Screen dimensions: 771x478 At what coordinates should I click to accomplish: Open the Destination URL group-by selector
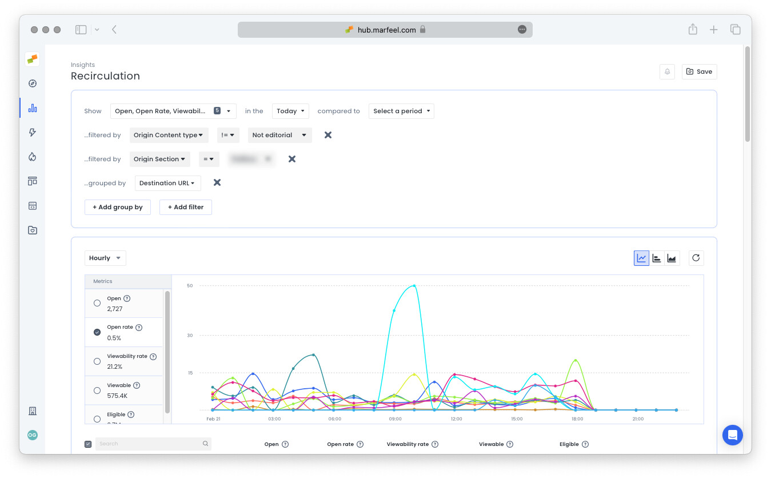coord(167,183)
